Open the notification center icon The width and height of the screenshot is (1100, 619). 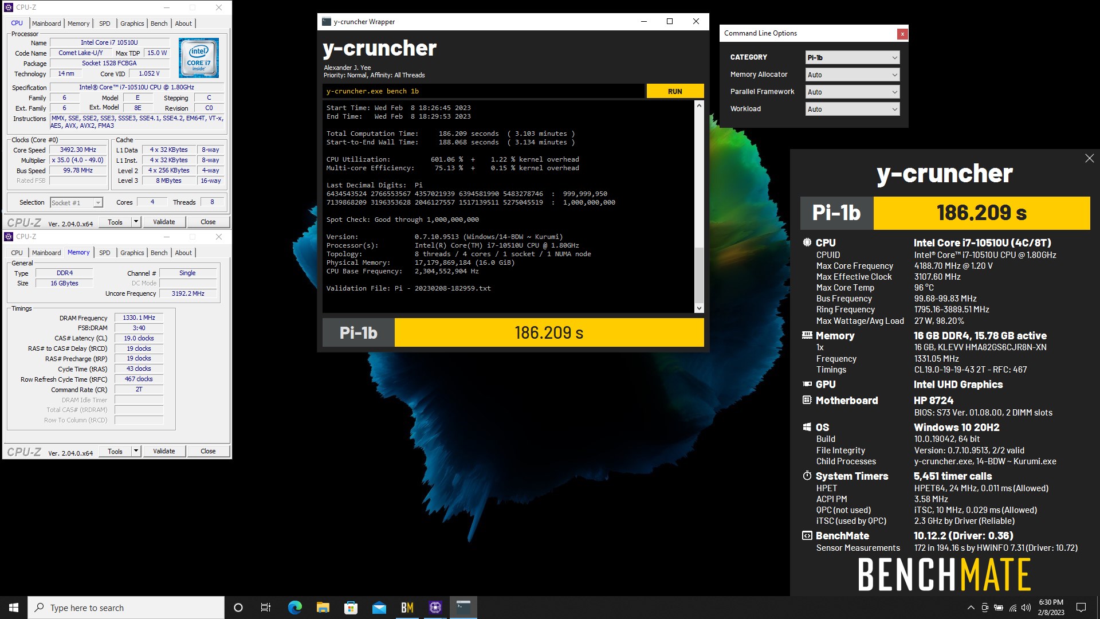pyautogui.click(x=1081, y=608)
